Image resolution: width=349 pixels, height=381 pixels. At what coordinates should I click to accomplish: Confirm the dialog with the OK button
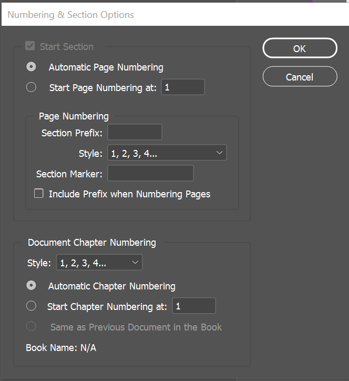pyautogui.click(x=300, y=48)
